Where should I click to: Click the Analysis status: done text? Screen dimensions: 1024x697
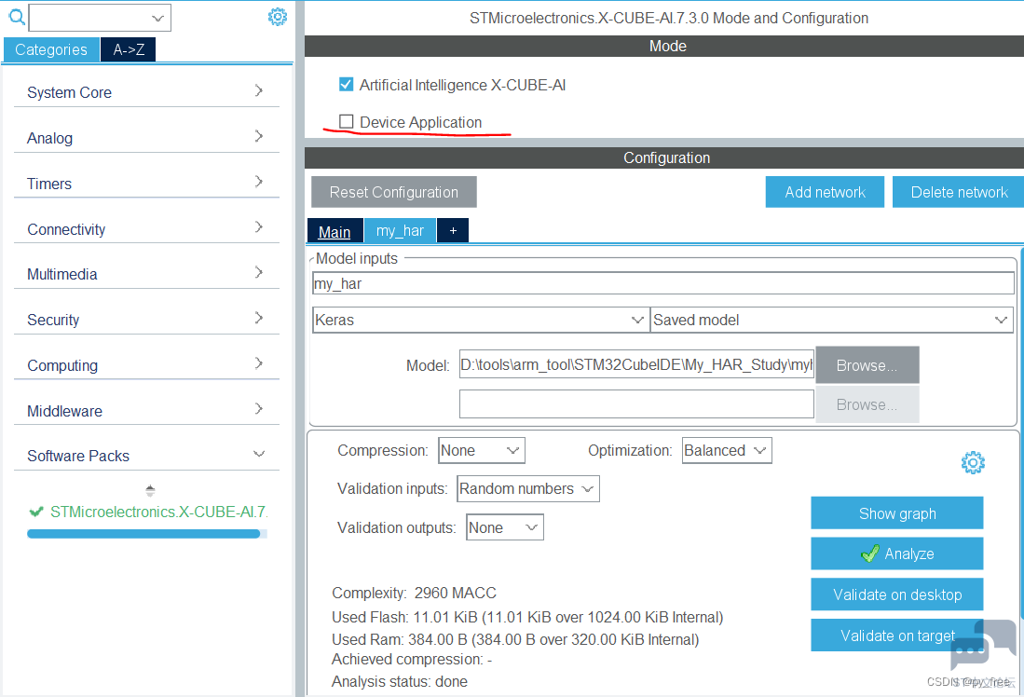click(400, 681)
